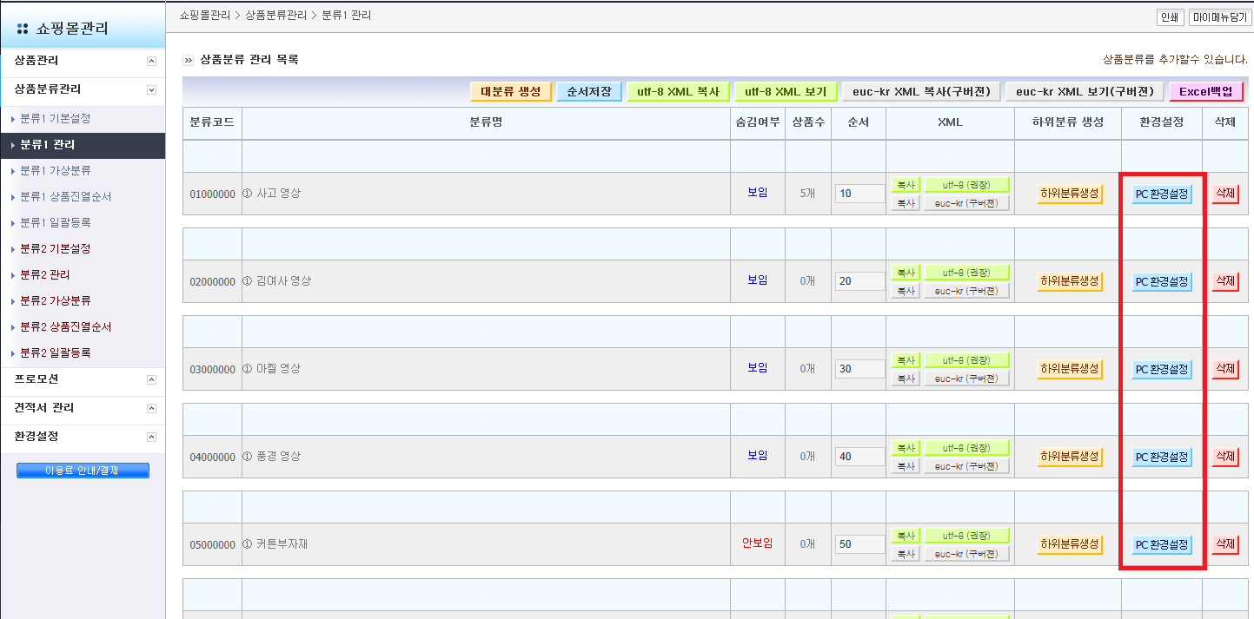Open PC 환경설정 for 김여사 영상
Viewport: 1254px width, 619px height.
tap(1161, 281)
